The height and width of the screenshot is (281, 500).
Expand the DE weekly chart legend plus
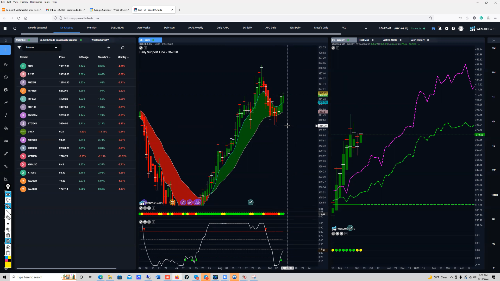tap(338, 48)
